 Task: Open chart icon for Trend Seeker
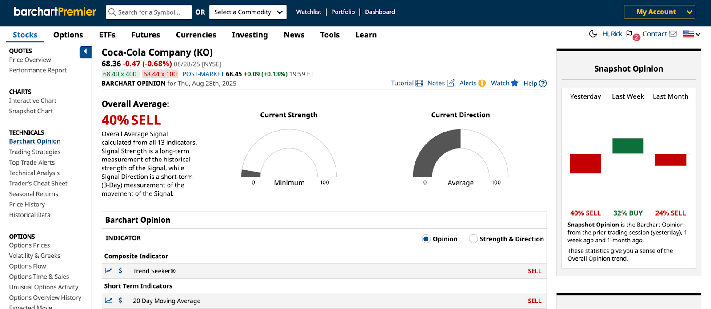point(108,271)
